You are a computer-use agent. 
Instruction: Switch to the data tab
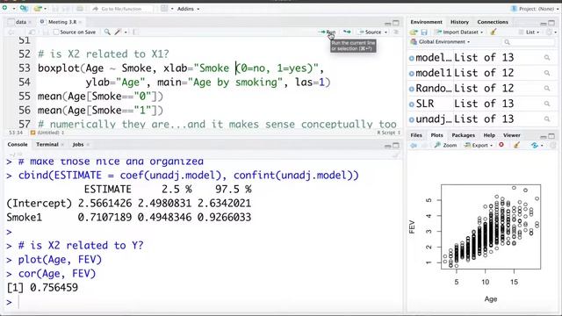coord(21,22)
